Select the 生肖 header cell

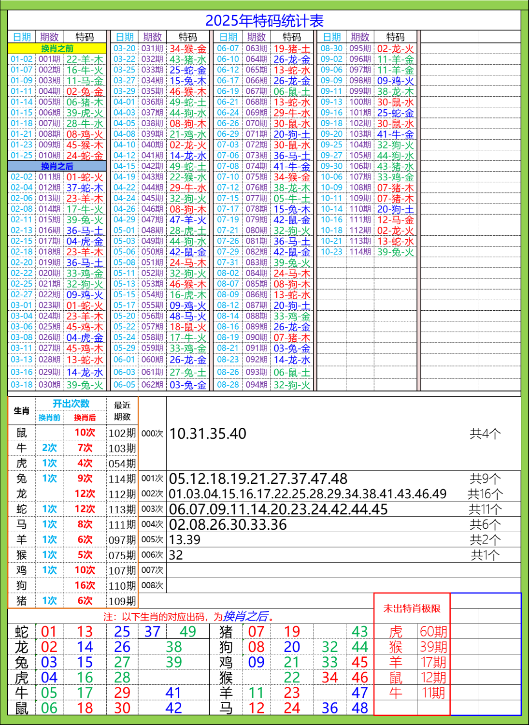[22, 411]
